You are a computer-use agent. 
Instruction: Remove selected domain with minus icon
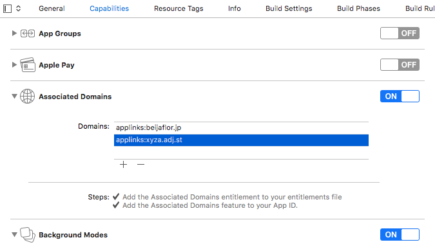click(x=140, y=165)
